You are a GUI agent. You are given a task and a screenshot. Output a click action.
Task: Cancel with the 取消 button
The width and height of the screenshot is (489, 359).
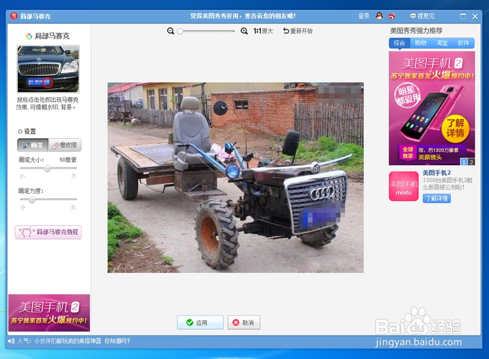[x=244, y=322]
